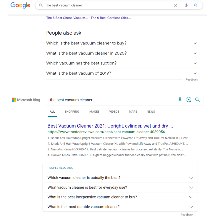Open the trustedreviews URL dropdown arrow
The width and height of the screenshot is (210, 219).
[167, 132]
